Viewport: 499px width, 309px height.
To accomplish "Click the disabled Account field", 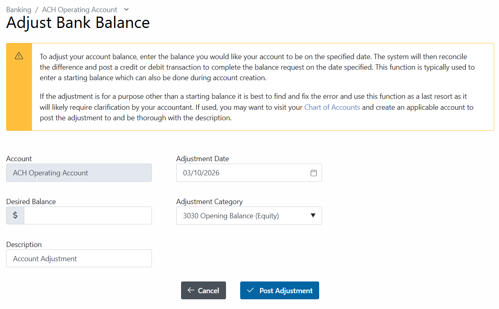I will click(x=79, y=173).
